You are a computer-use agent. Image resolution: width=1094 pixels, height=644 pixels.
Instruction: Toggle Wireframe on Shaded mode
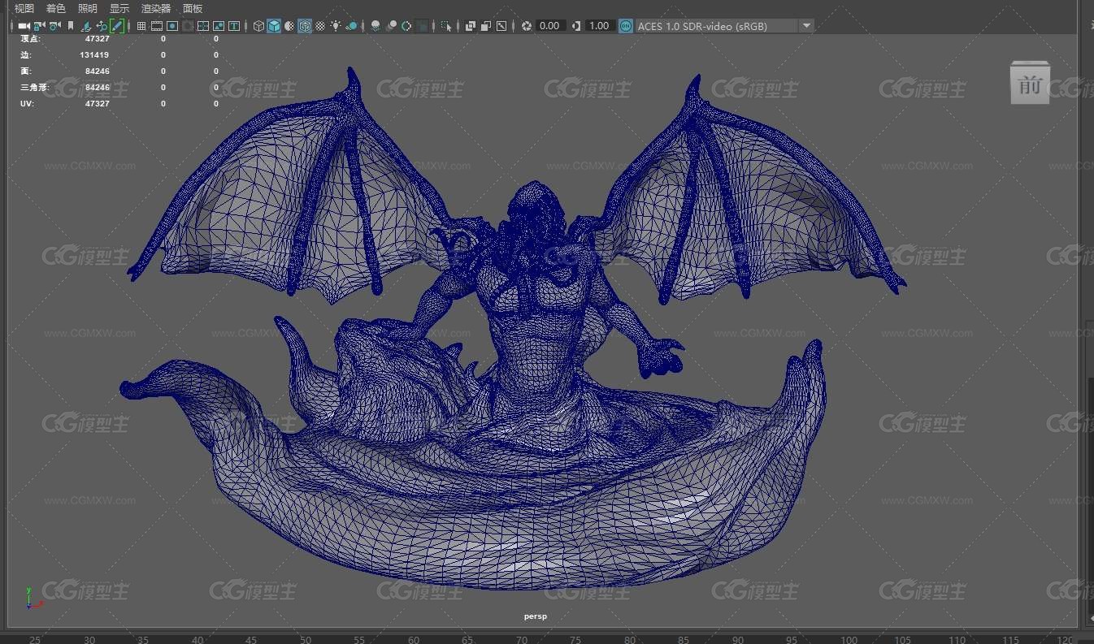[305, 26]
